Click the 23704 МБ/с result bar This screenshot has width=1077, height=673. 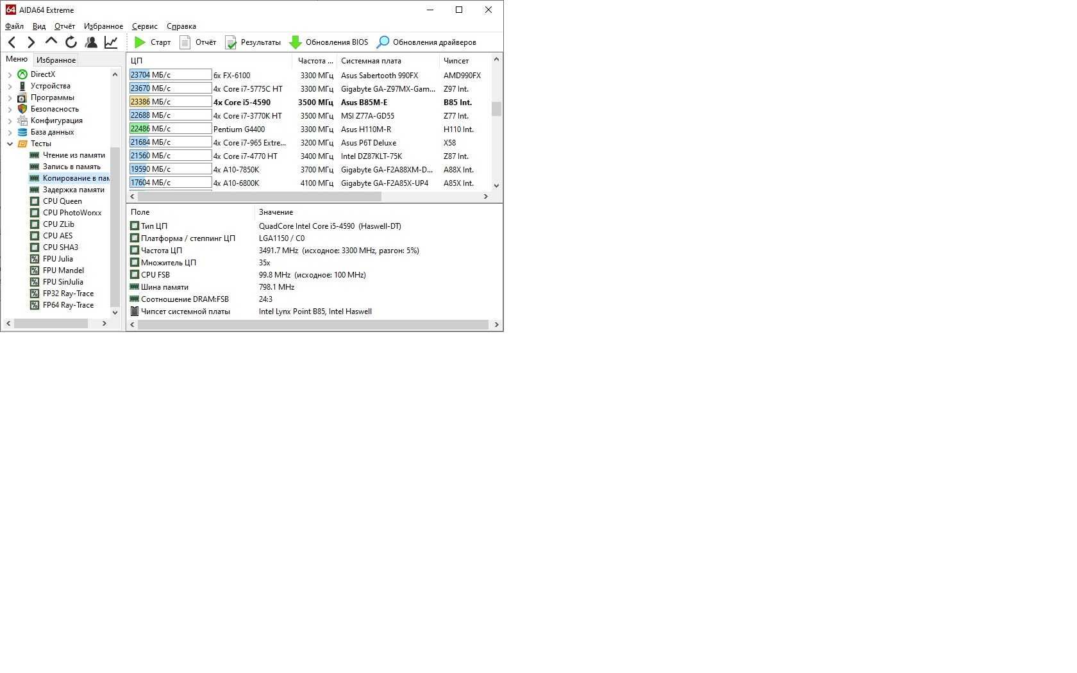(171, 75)
